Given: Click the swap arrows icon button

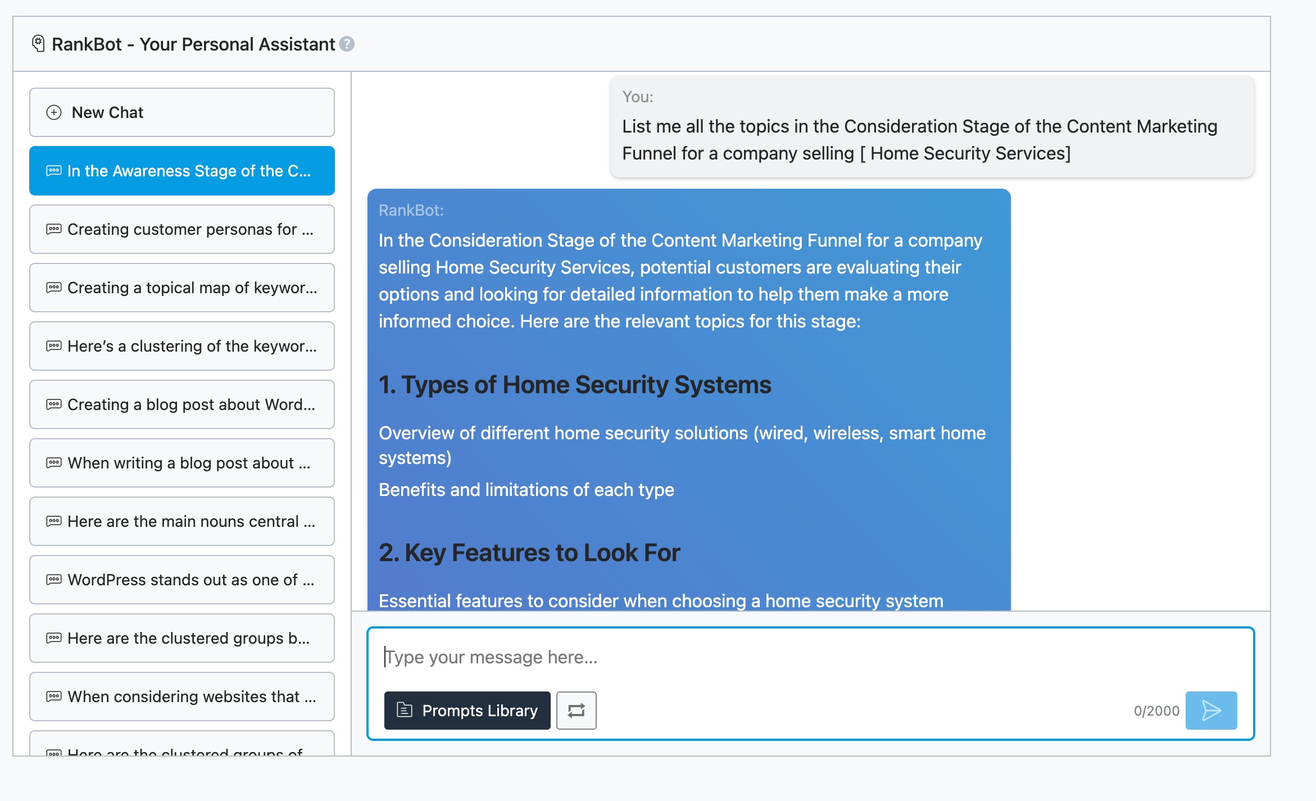Looking at the screenshot, I should tap(576, 711).
